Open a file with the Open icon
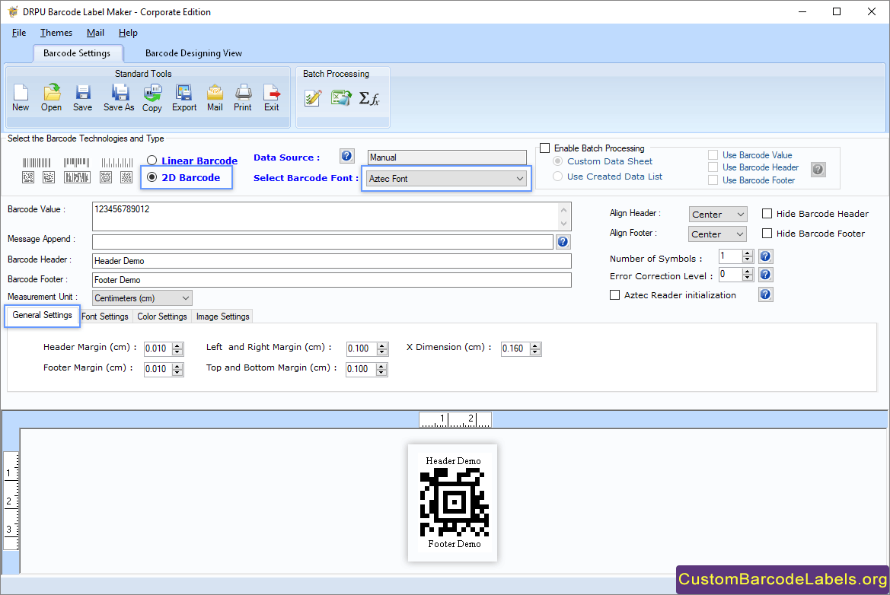Viewport: 890px width, 595px height. pyautogui.click(x=51, y=98)
